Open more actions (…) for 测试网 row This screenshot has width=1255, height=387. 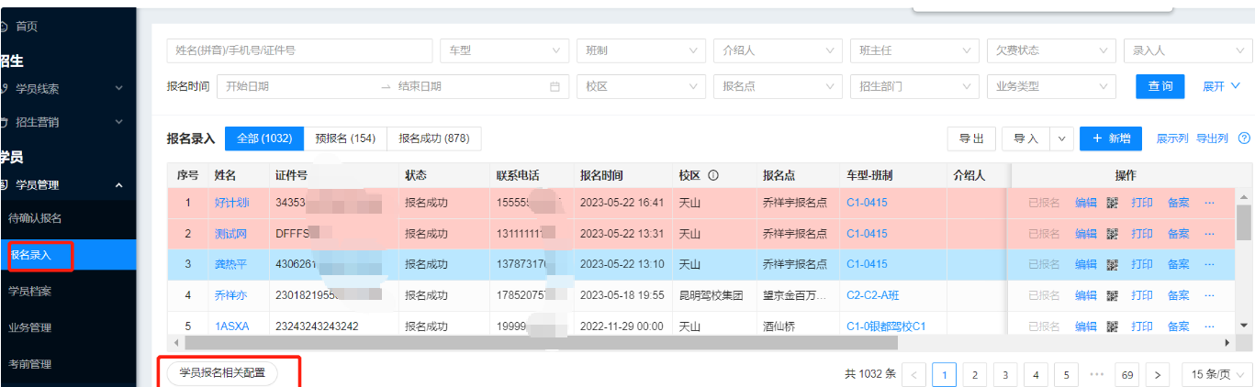tap(1208, 234)
